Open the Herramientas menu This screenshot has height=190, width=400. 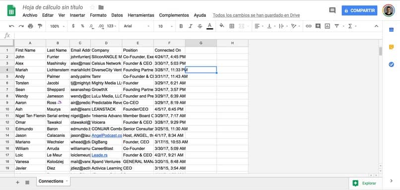[141, 15]
